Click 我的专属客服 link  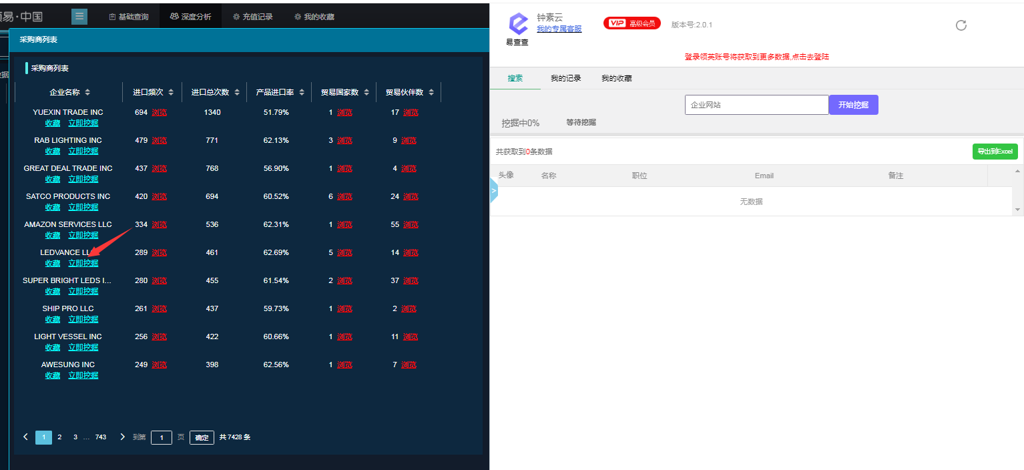point(559,29)
